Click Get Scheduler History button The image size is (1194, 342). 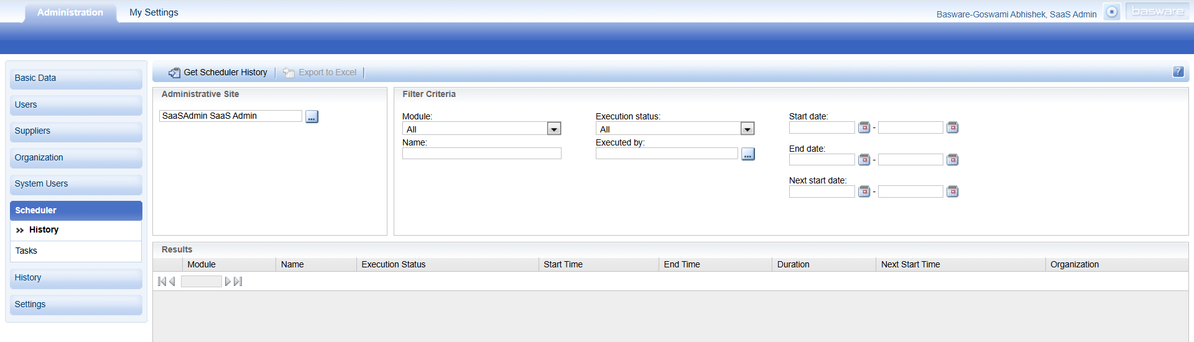(x=218, y=72)
